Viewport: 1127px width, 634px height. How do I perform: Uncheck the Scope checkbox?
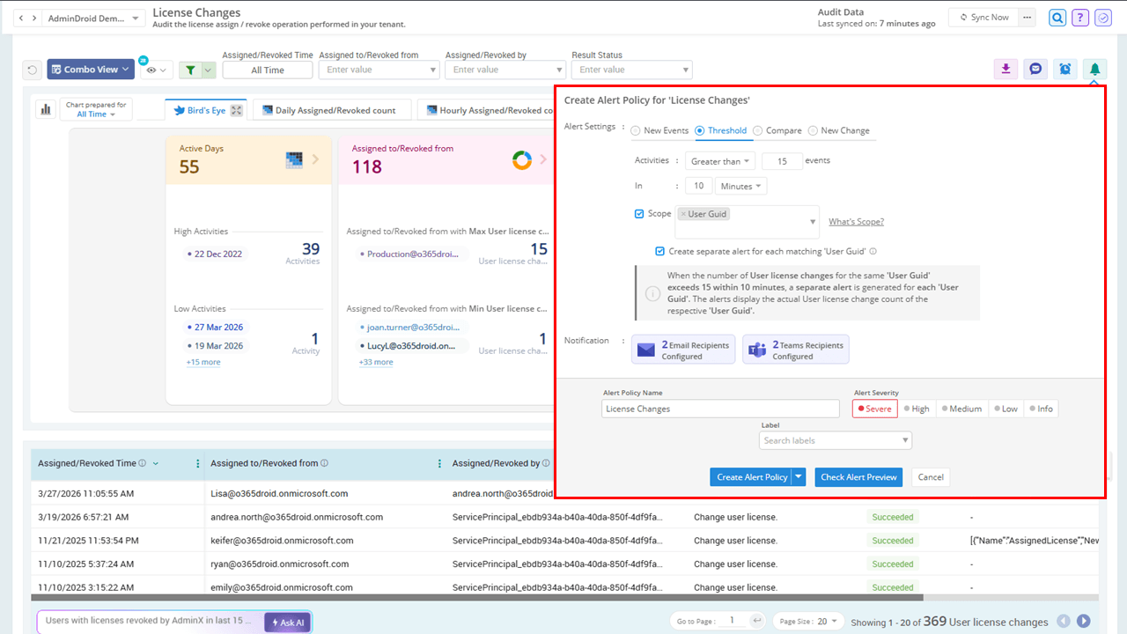639,214
